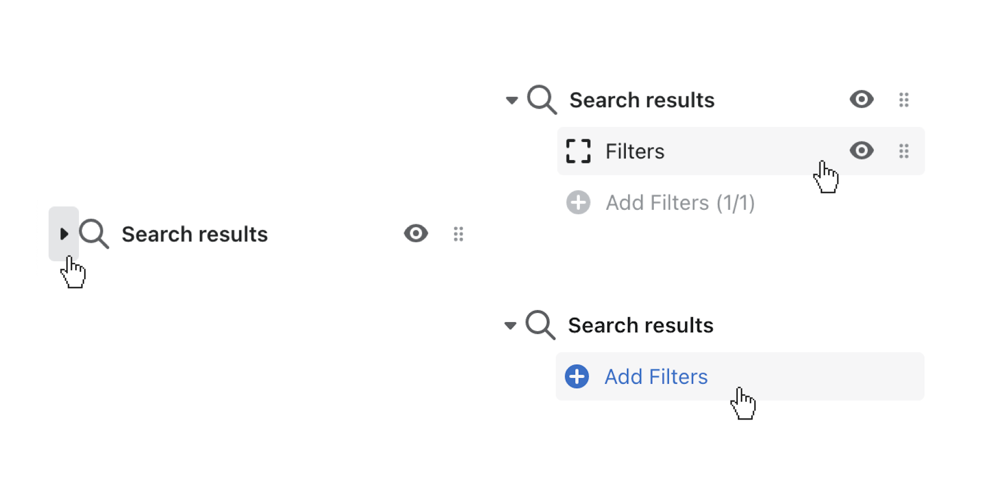Viewport: 983px width, 490px height.
Task: Click the blue plus icon beside Add Filters
Action: (577, 376)
